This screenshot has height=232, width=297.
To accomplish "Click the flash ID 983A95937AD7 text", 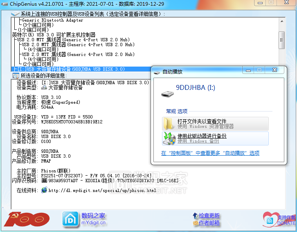I will pos(63,181).
